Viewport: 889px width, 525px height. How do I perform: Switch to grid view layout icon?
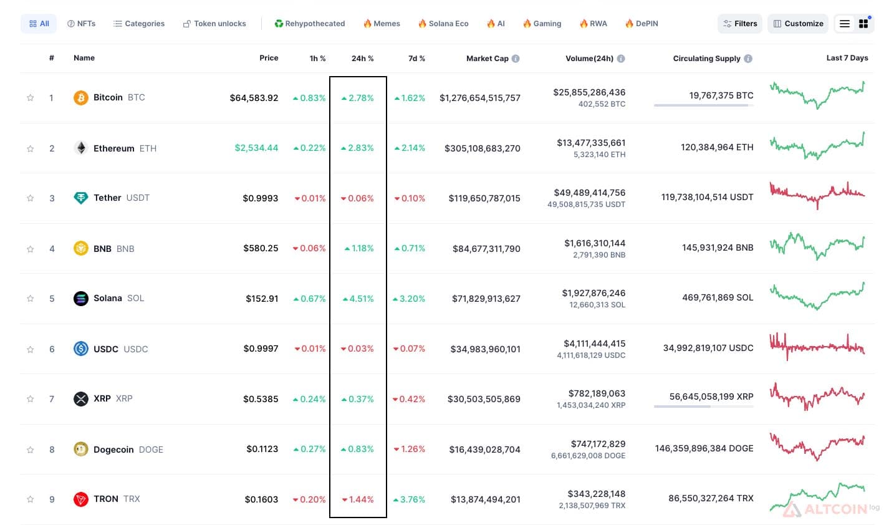863,24
